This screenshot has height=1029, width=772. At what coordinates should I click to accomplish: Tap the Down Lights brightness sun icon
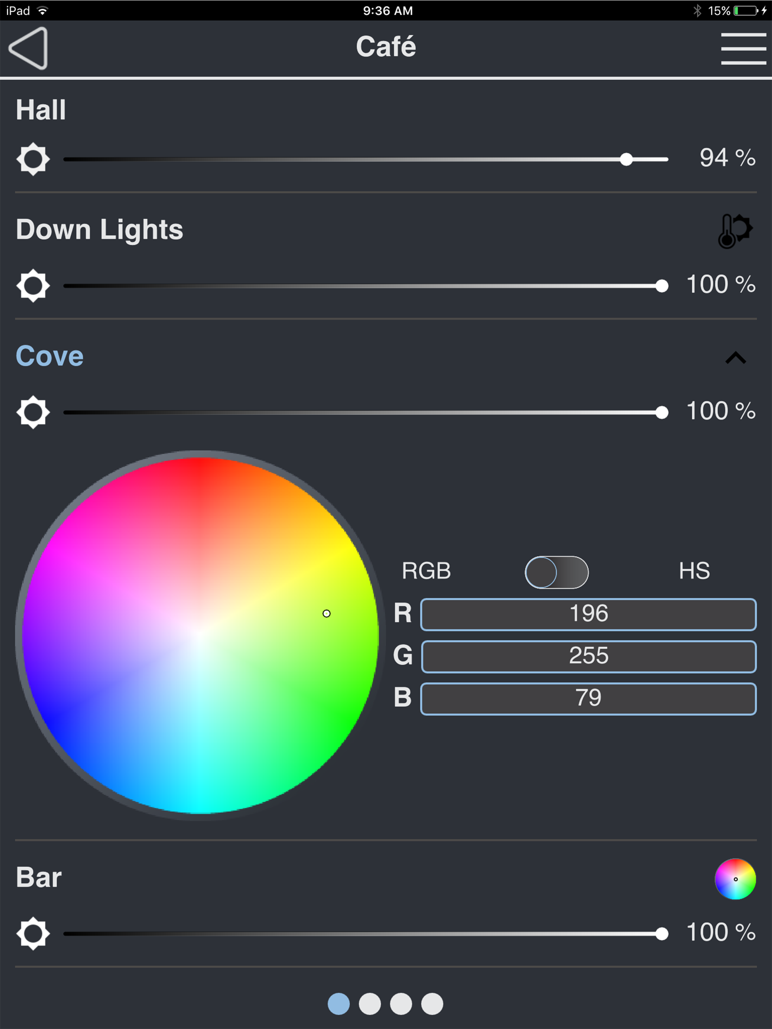click(33, 285)
